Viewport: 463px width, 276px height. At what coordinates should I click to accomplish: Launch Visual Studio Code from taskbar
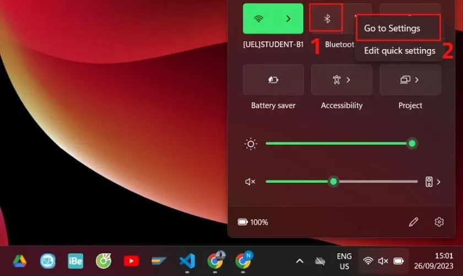[187, 261]
